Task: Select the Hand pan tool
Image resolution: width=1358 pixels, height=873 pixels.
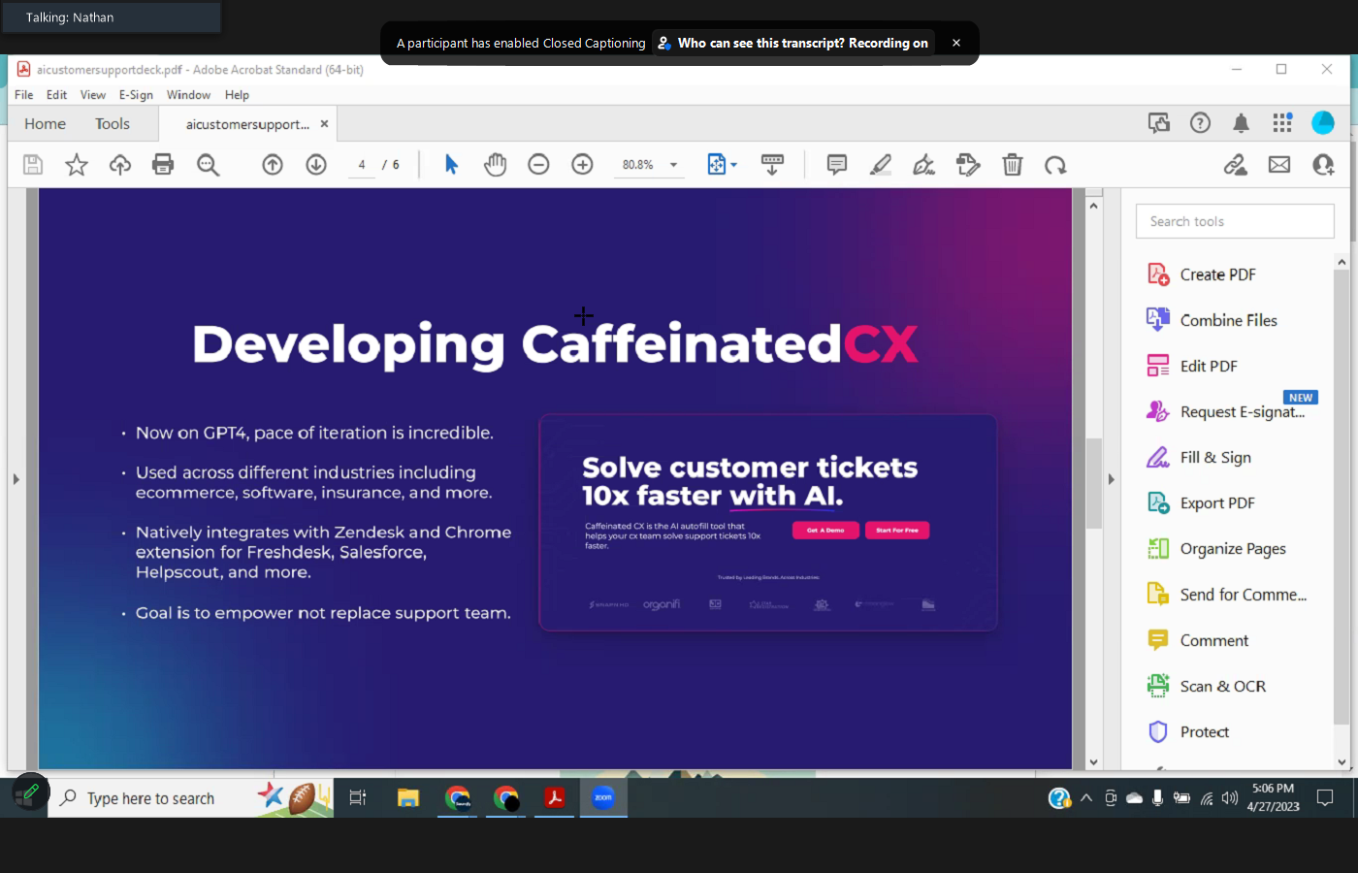Action: (x=495, y=165)
